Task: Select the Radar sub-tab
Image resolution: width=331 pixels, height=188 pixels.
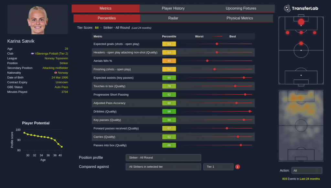Action: [173, 18]
